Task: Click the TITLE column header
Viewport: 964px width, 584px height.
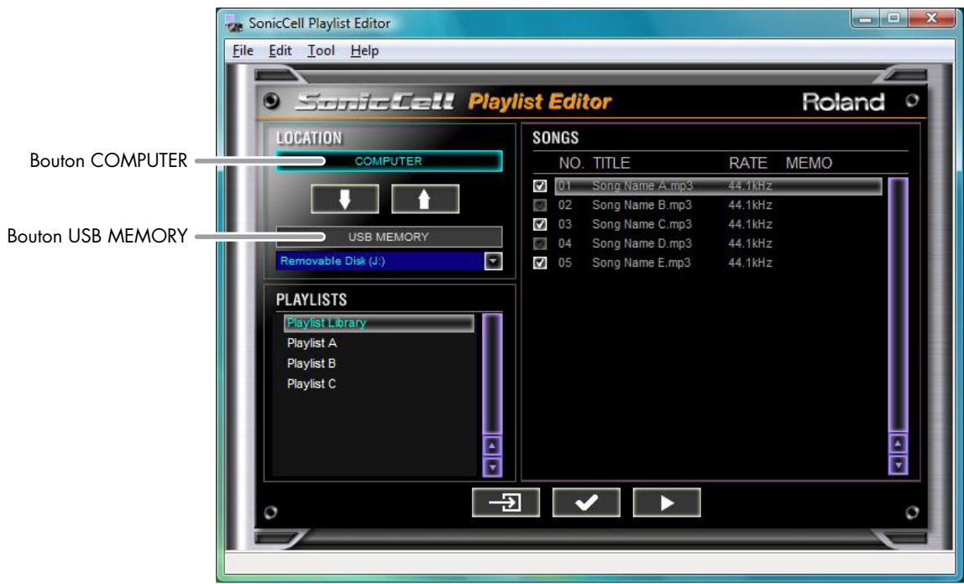Action: coord(611,164)
